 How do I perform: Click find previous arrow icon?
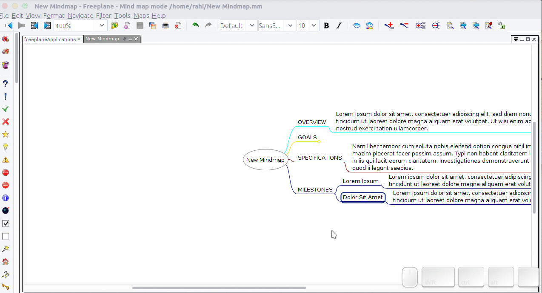pyautogui.click(x=476, y=25)
